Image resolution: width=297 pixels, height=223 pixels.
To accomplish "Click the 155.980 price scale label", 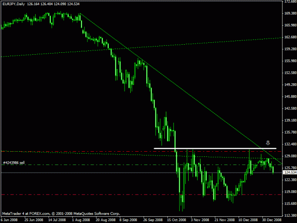I will 290,61.
